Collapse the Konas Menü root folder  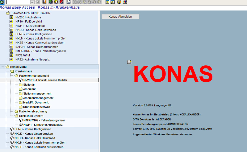click(7, 67)
